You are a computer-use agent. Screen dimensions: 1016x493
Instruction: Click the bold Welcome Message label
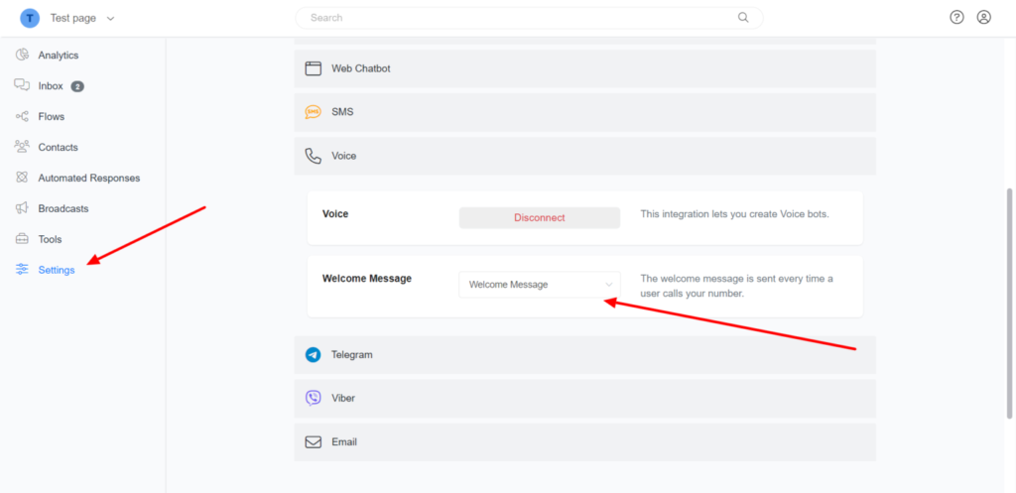[x=367, y=278]
